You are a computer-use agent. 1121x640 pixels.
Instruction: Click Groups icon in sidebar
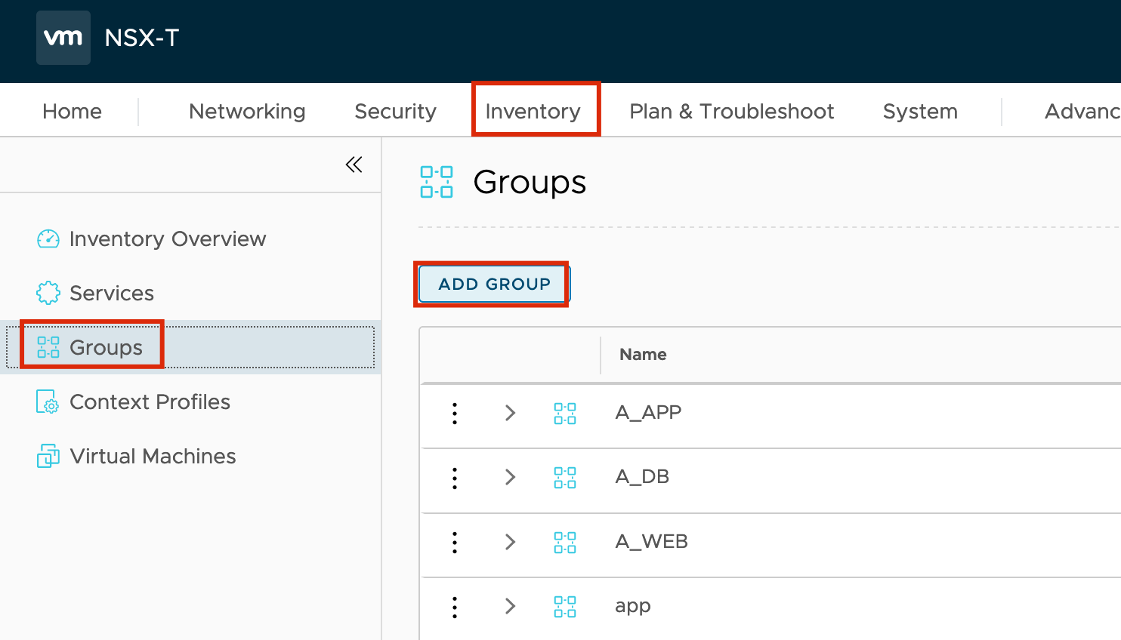tap(48, 347)
